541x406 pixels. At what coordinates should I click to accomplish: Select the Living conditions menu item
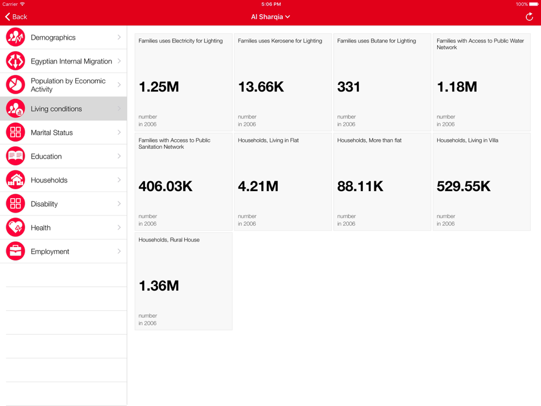56,109
